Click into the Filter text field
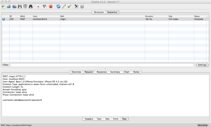 102,65
